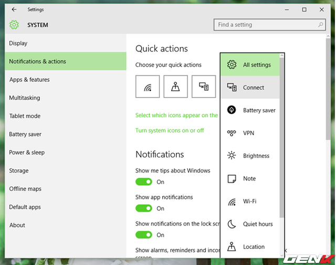Minimize the Settings window
The image size is (336, 265).
(x=287, y=9)
